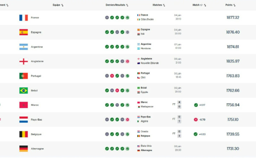256x158 pixels.
Task: Open the Brésil vs Égypte match
Action: click(x=159, y=90)
